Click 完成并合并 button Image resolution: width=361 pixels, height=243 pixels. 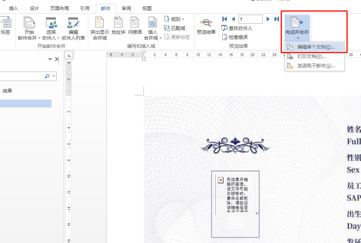(297, 27)
